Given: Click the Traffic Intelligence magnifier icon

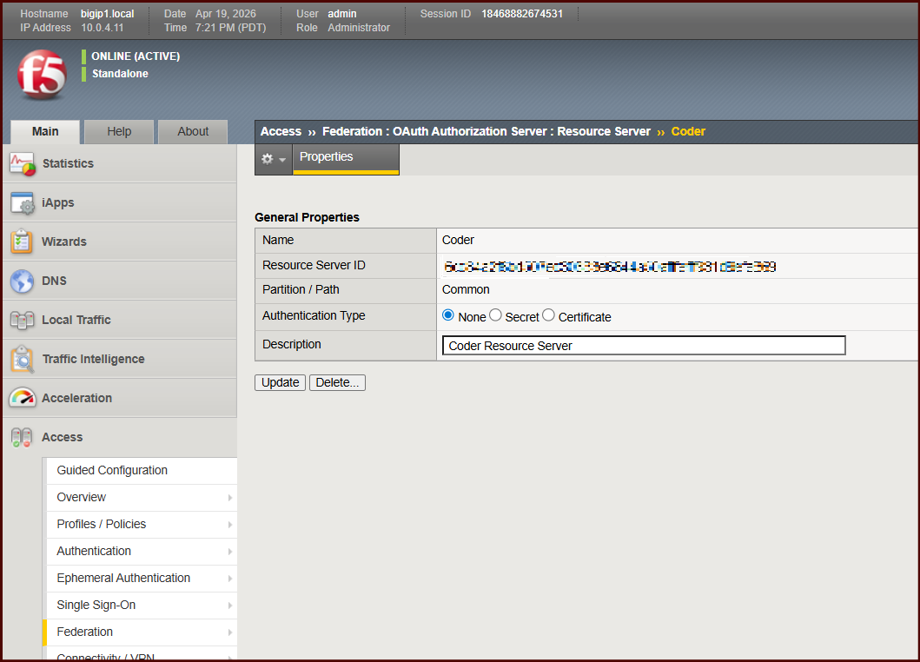Looking at the screenshot, I should coord(22,359).
